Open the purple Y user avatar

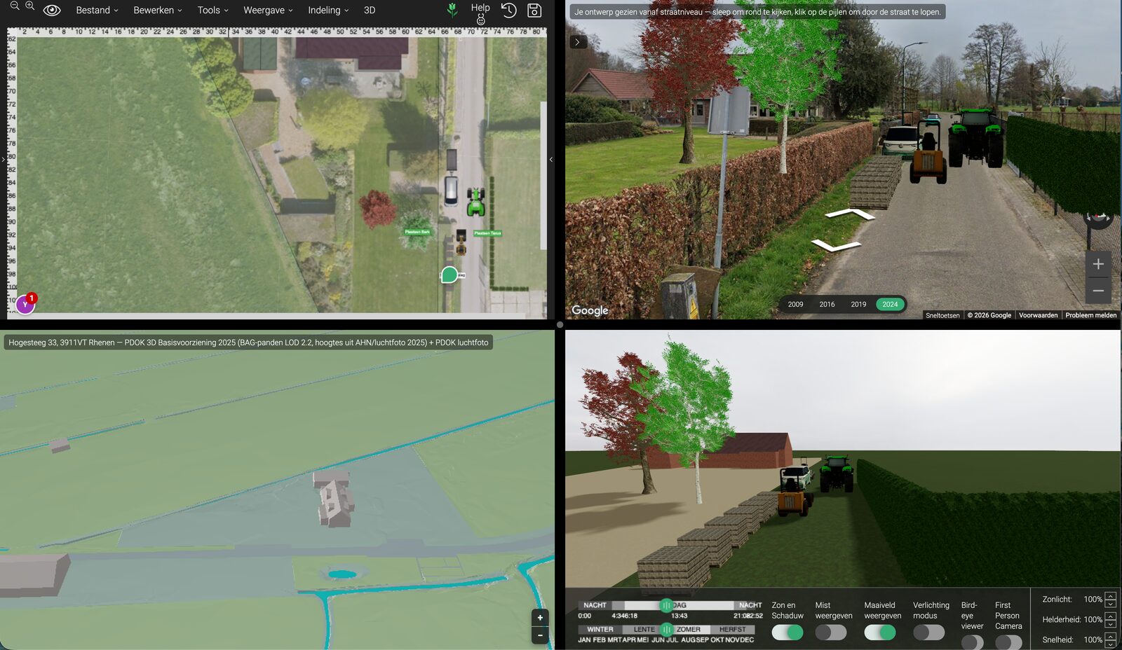25,305
